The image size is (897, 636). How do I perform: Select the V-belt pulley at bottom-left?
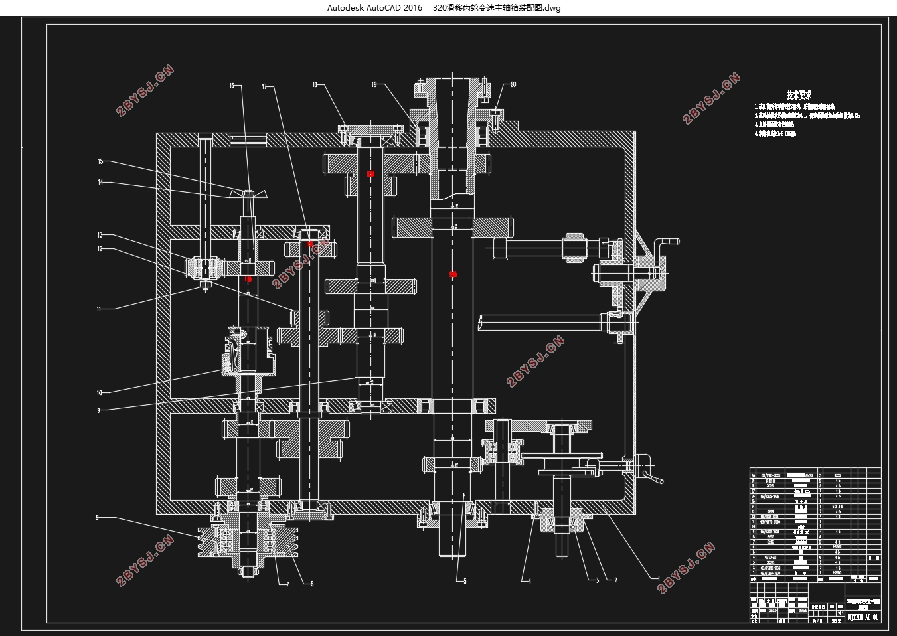[249, 540]
